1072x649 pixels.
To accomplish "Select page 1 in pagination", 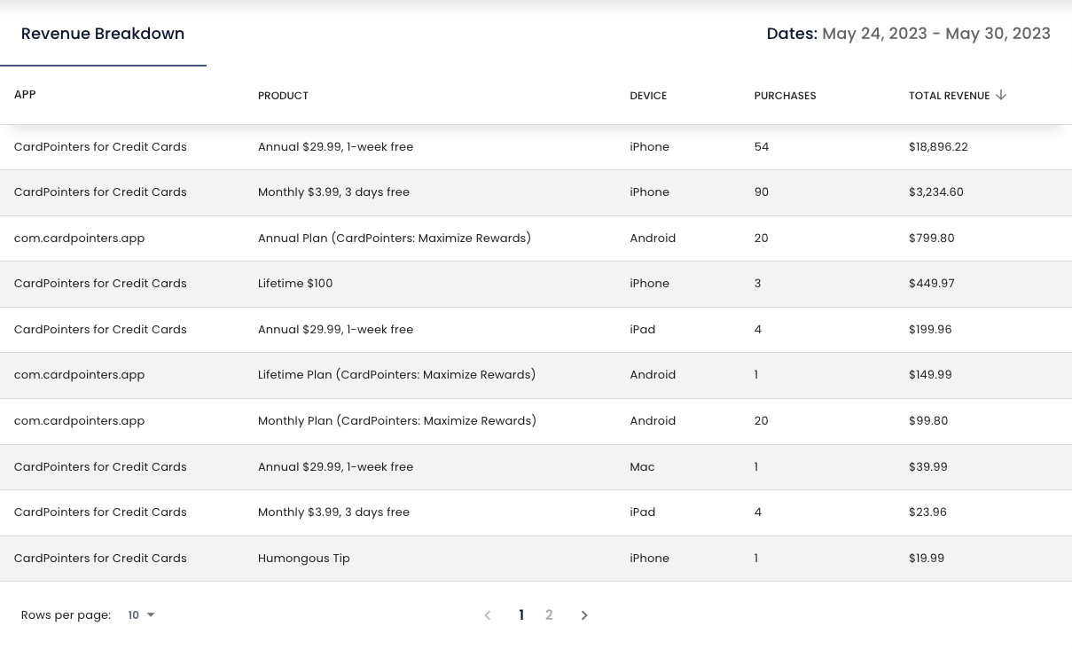I will 521,615.
